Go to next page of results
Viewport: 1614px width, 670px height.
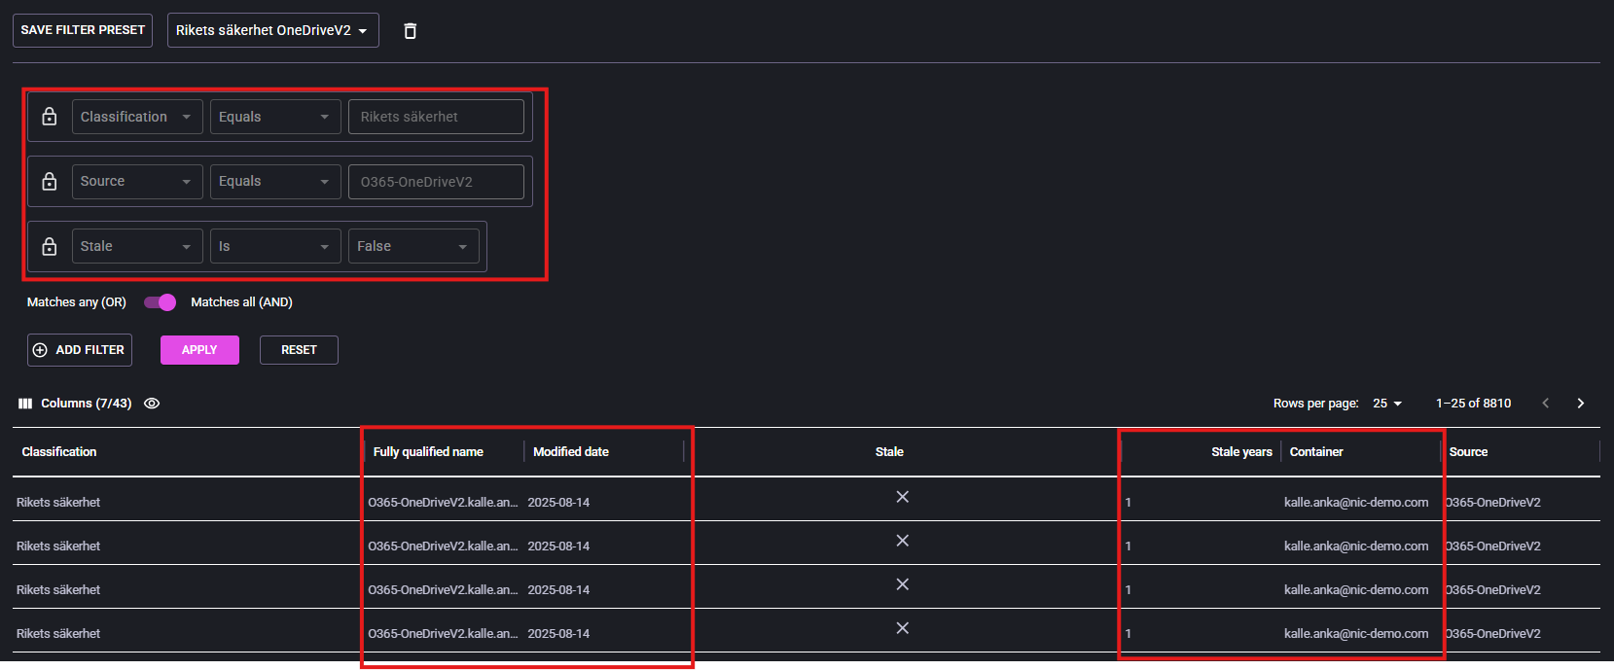coord(1580,404)
